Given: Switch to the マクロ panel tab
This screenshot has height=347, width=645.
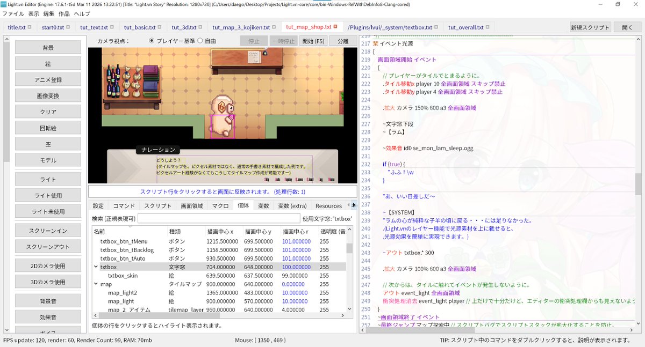Looking at the screenshot, I should [x=220, y=206].
